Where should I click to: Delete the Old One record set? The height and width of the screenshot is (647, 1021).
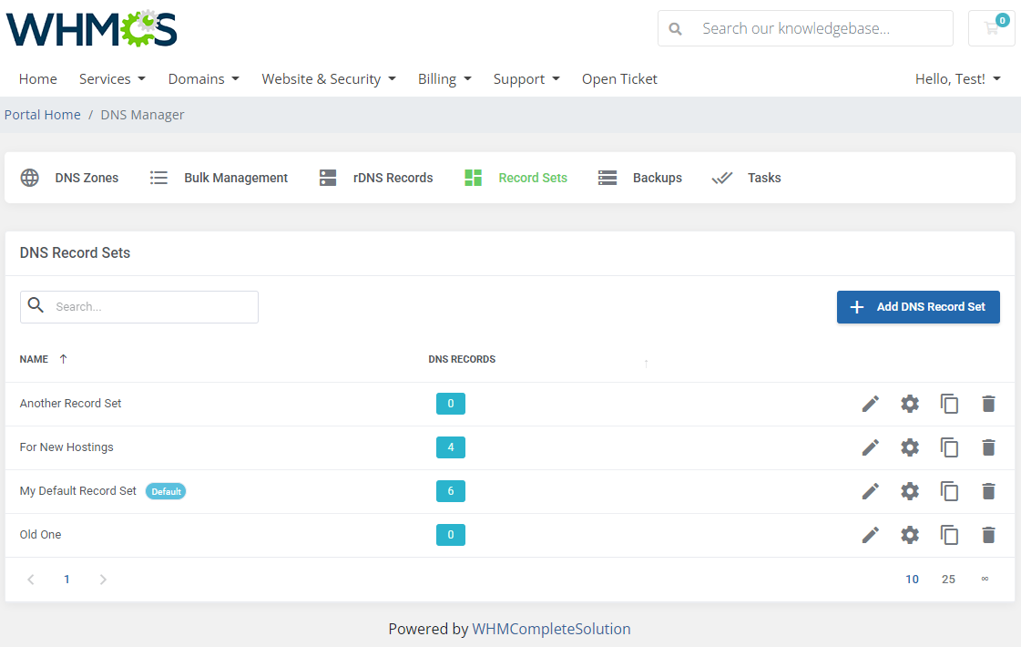[988, 535]
